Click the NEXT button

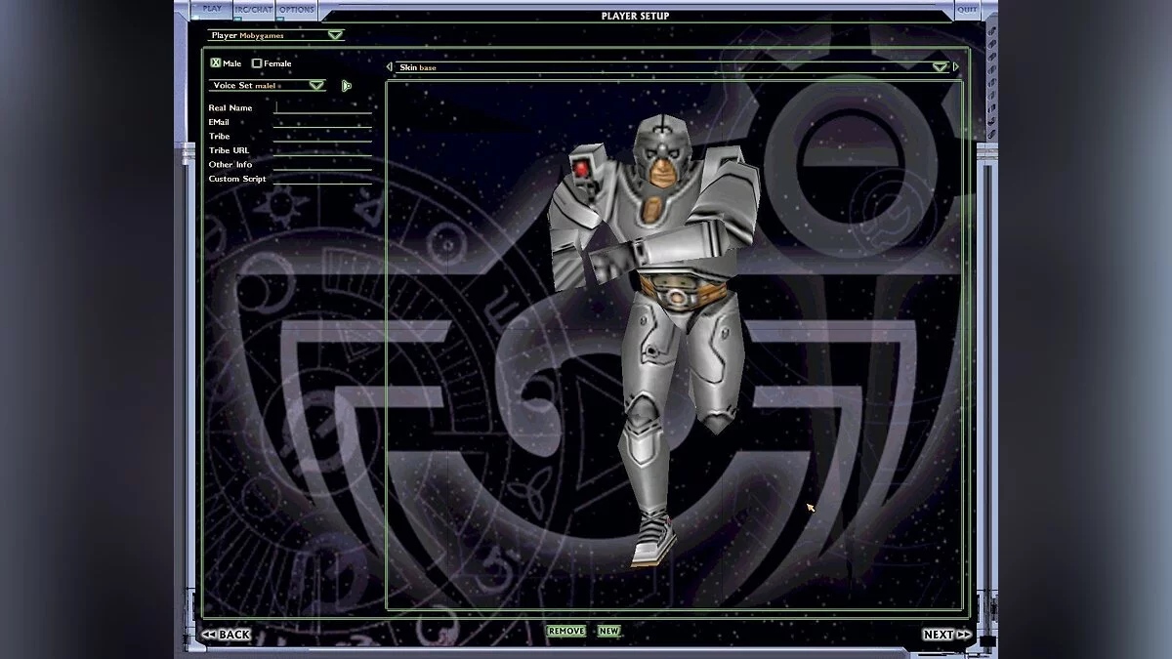(x=947, y=635)
